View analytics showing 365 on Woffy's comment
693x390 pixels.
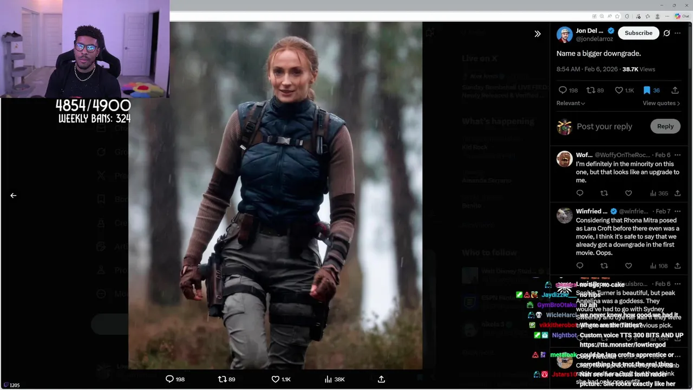point(658,193)
